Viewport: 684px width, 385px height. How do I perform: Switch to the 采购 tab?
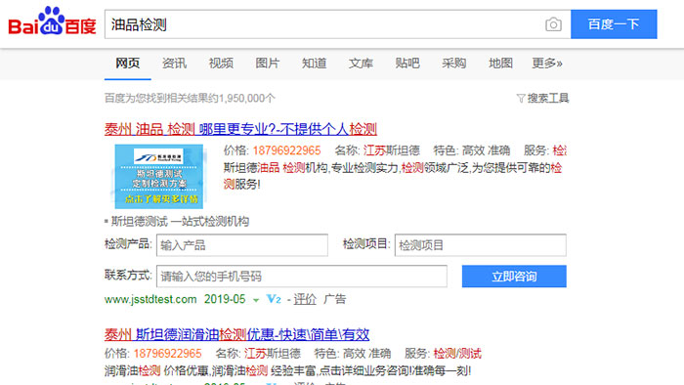(x=454, y=64)
